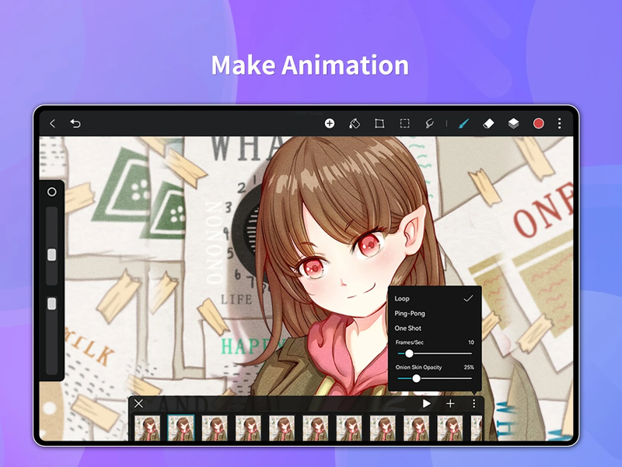The width and height of the screenshot is (622, 467).
Task: Open the toolbar overflow menu
Action: coord(559,123)
